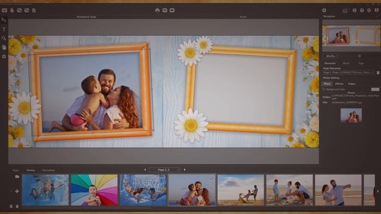Screen dimensions: 381x214
Task: Click the blank document icon in top-left toolbar
Action: (x=12, y=10)
